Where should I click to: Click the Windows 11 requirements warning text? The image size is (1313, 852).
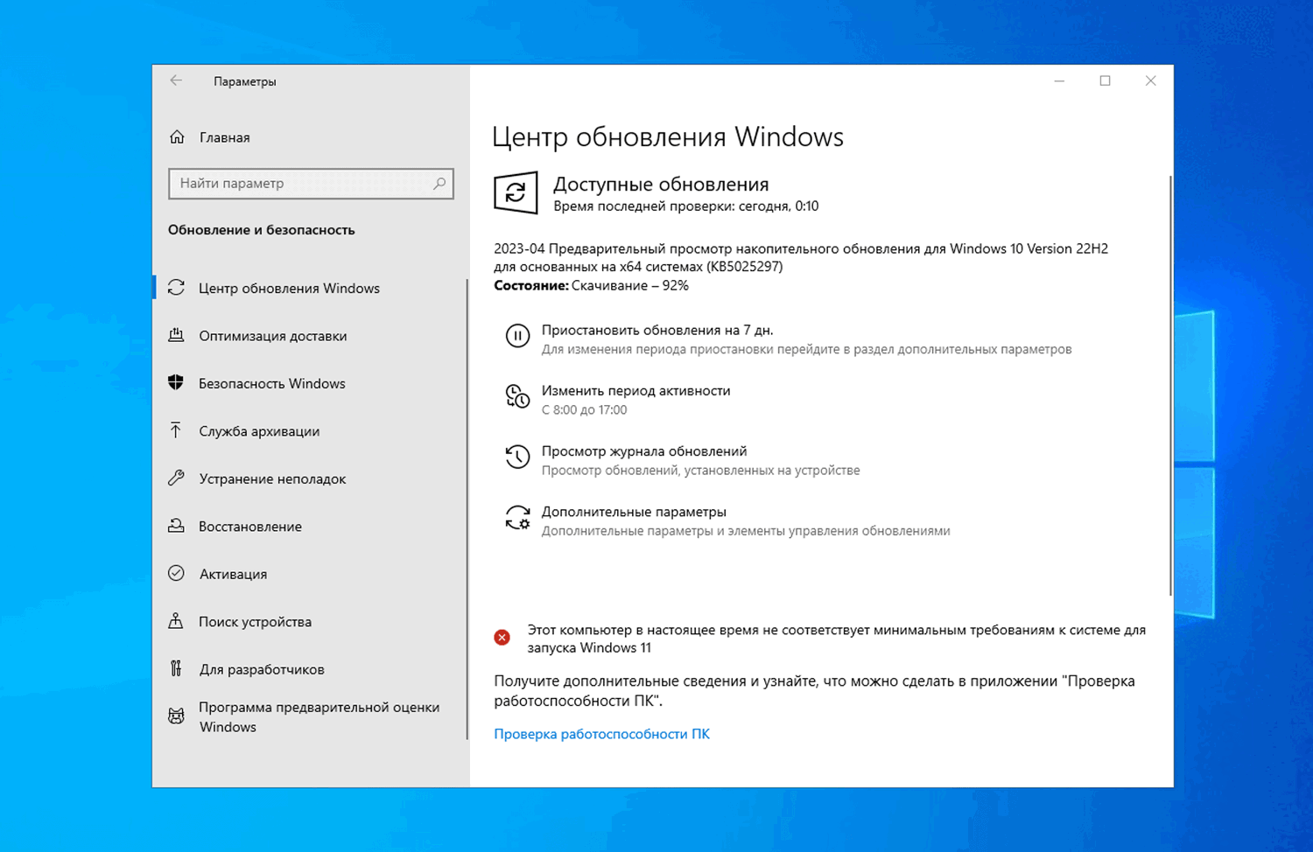[x=836, y=639]
